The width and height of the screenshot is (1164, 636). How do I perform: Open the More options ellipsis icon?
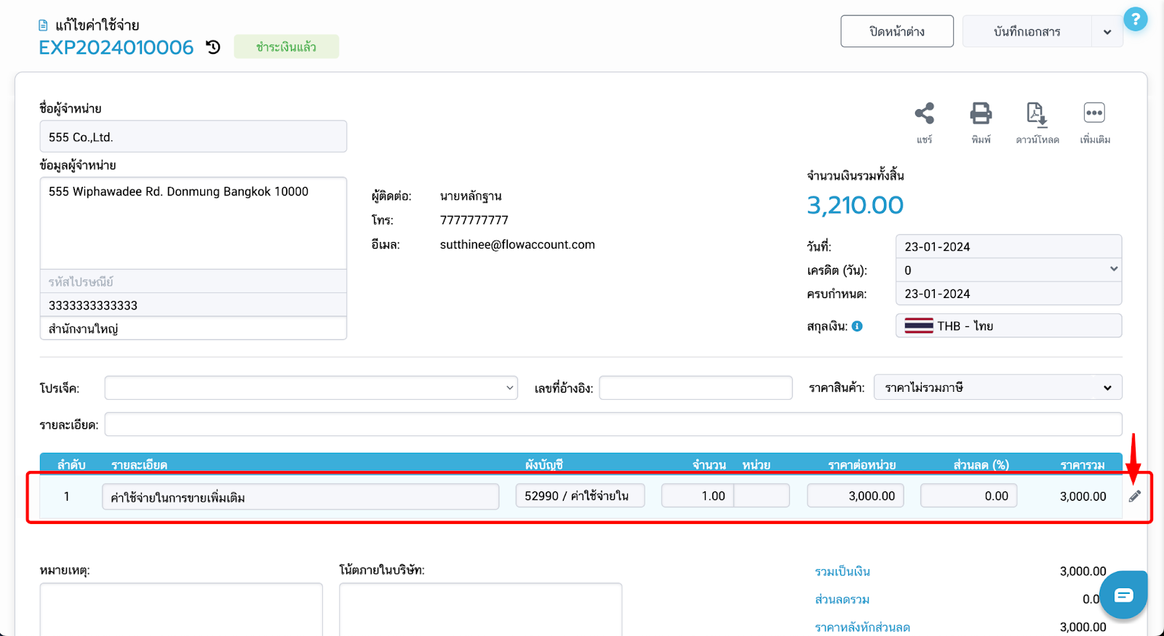point(1094,114)
